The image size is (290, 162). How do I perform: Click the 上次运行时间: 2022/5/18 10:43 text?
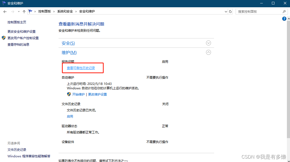[89, 84]
